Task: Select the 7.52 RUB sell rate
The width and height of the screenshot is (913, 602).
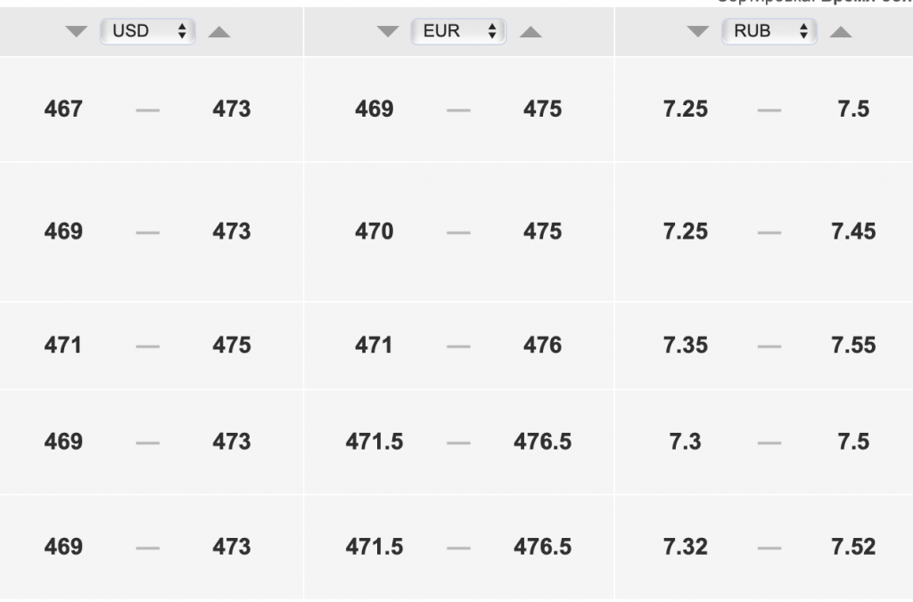Action: point(853,547)
